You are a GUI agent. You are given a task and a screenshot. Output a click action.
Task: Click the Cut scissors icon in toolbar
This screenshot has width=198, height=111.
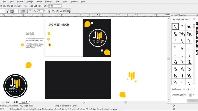pos(8,6)
